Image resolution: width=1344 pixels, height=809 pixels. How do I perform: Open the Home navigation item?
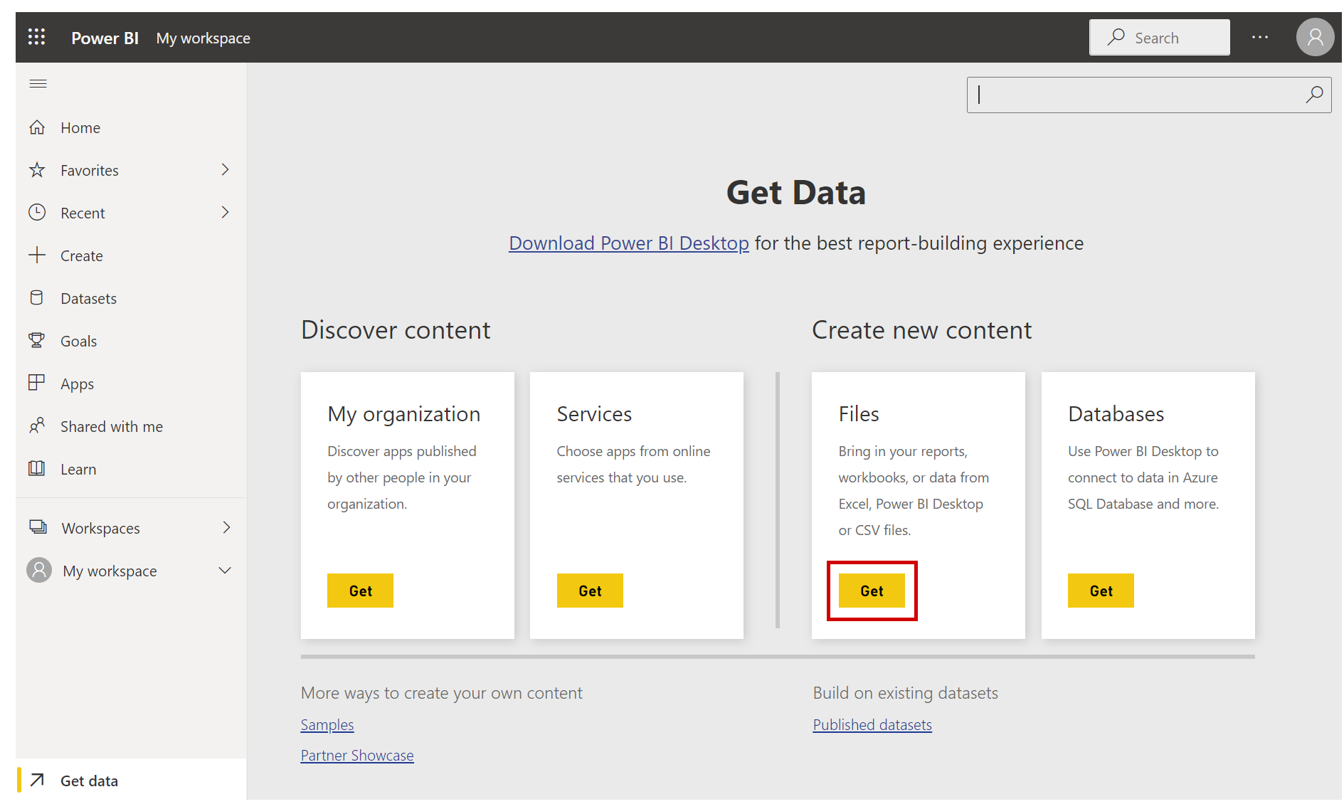tap(80, 127)
